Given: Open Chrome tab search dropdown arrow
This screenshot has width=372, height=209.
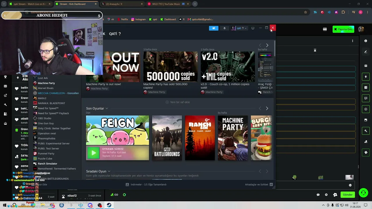Looking at the screenshot, I should coord(4,4).
